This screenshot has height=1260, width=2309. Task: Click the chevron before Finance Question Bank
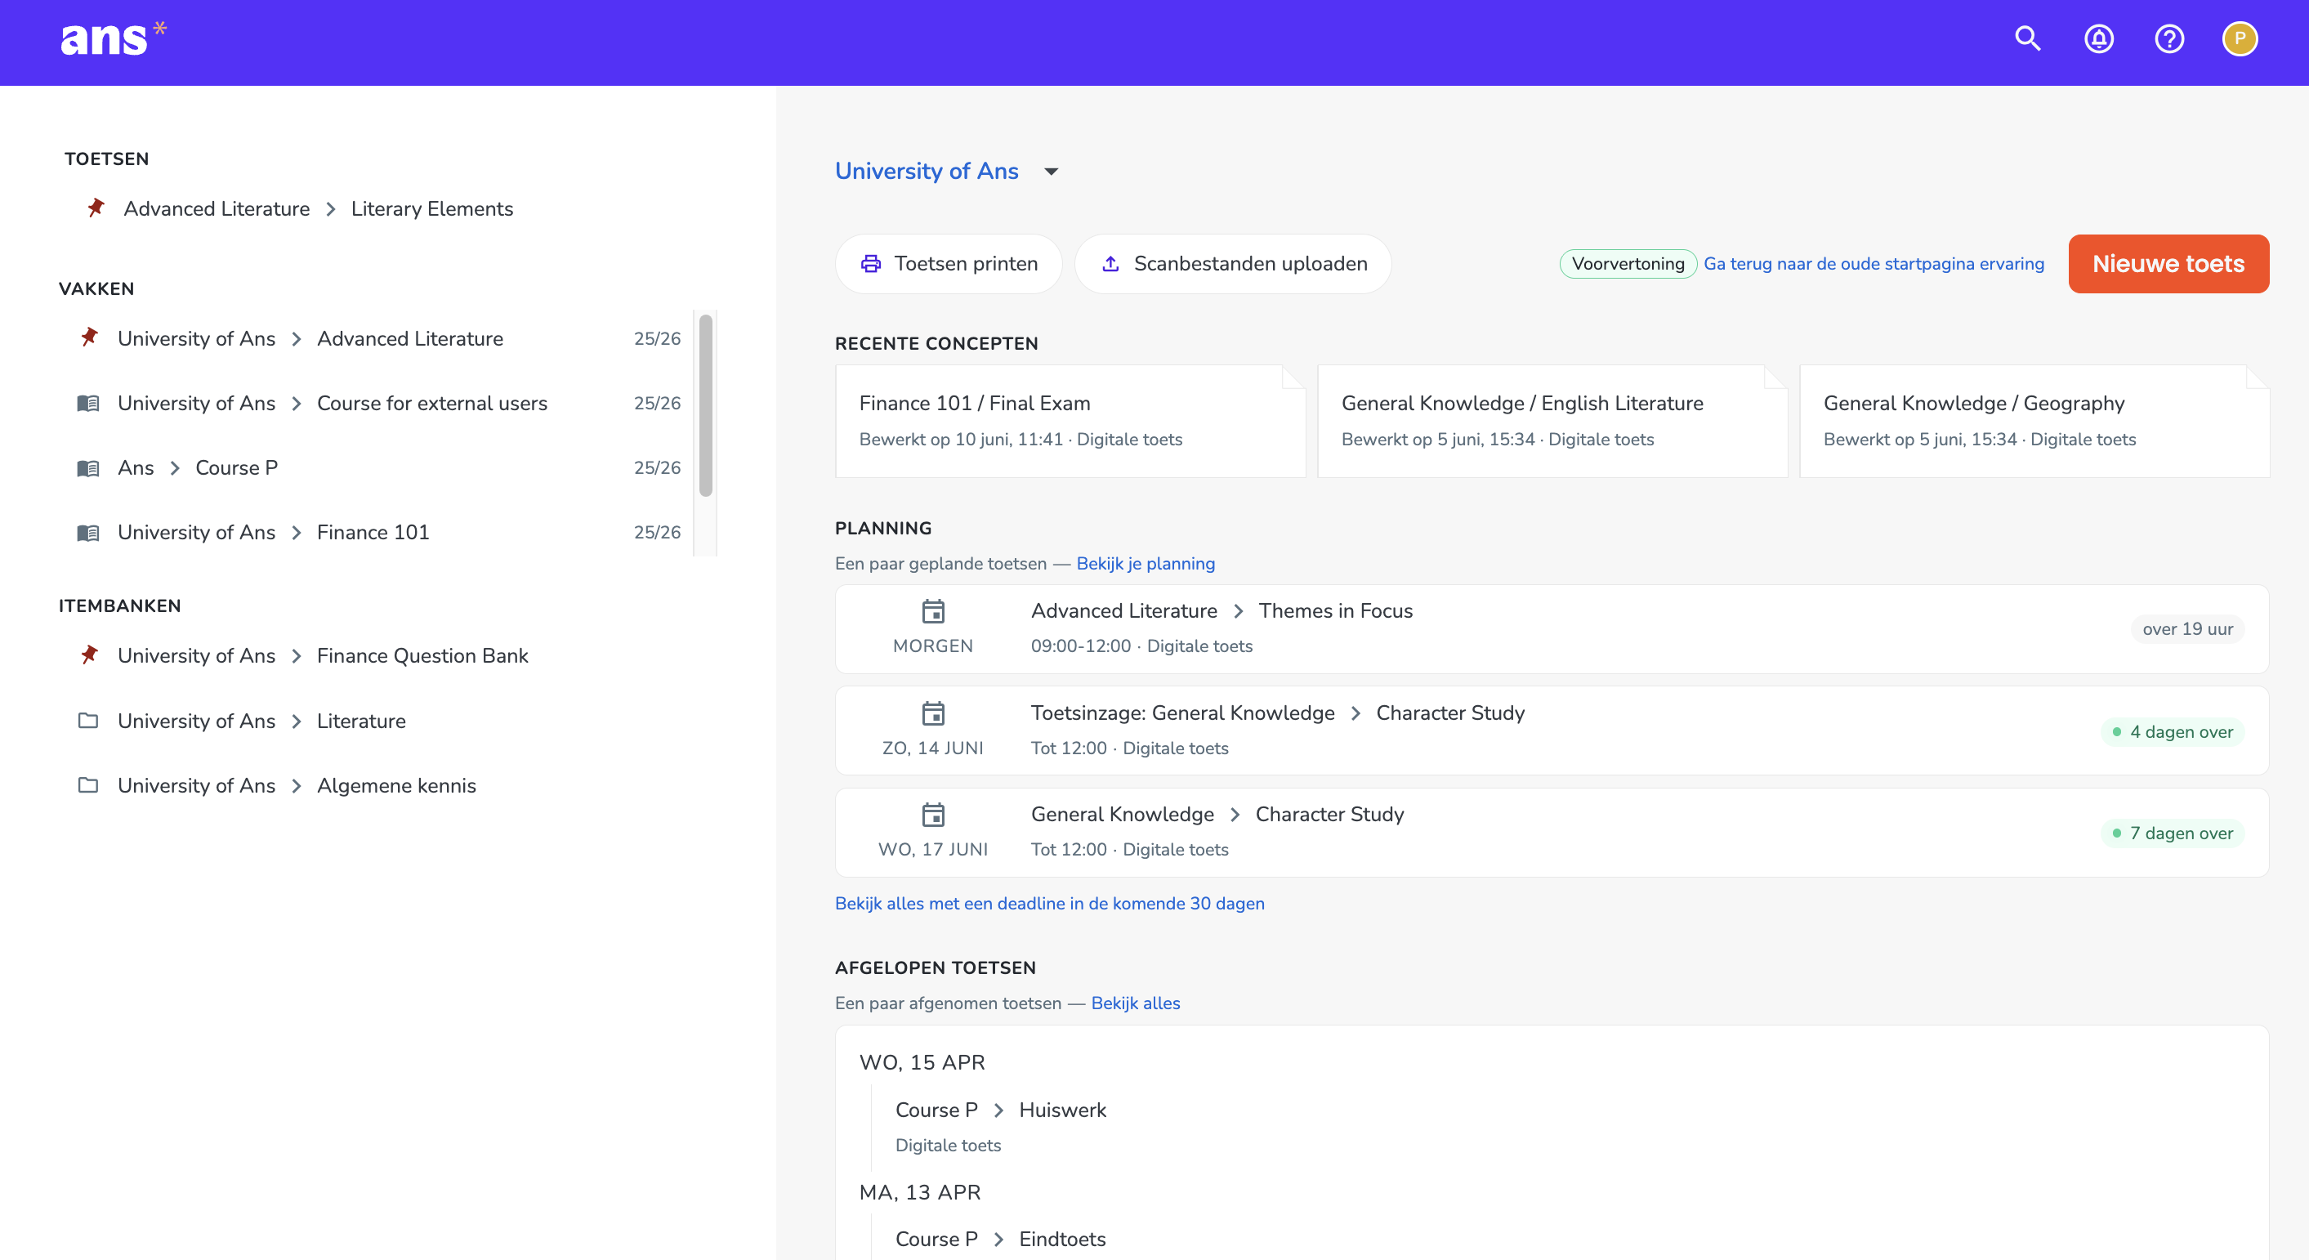tap(296, 656)
